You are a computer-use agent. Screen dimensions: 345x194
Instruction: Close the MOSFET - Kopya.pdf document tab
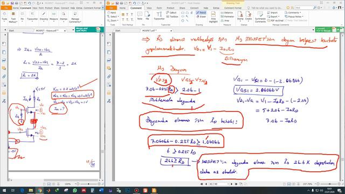tap(65, 31)
